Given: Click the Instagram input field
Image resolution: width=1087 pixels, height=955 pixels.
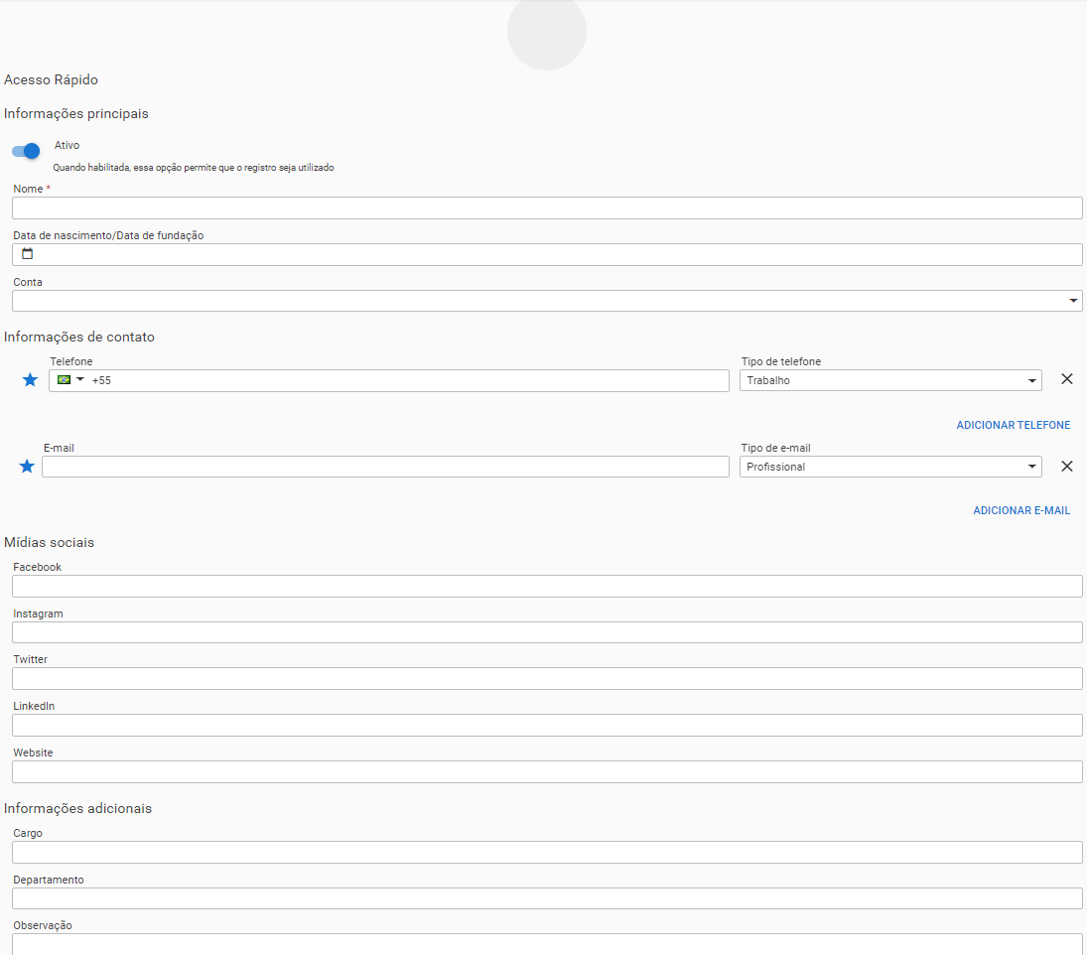Looking at the screenshot, I should [x=547, y=632].
